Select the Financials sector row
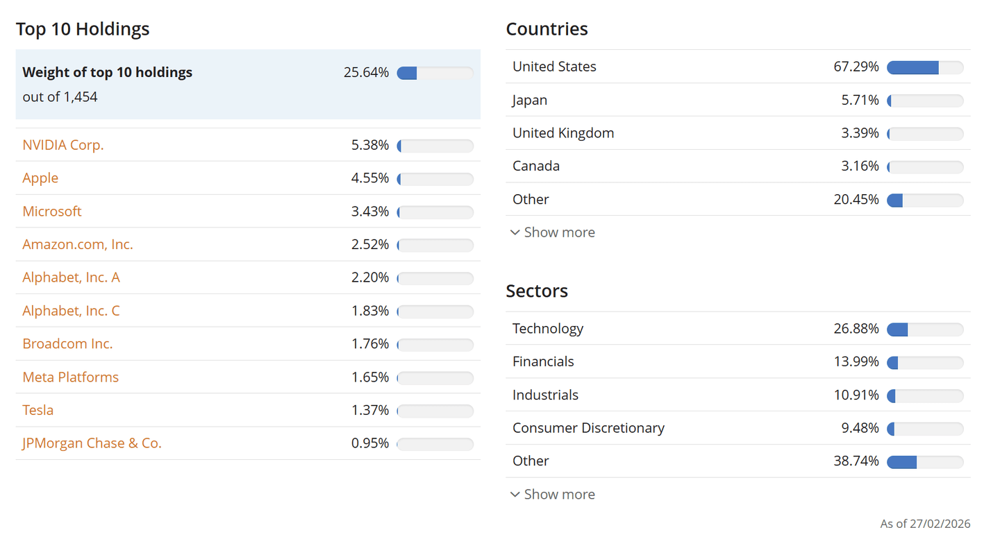The image size is (1000, 539). tap(737, 362)
